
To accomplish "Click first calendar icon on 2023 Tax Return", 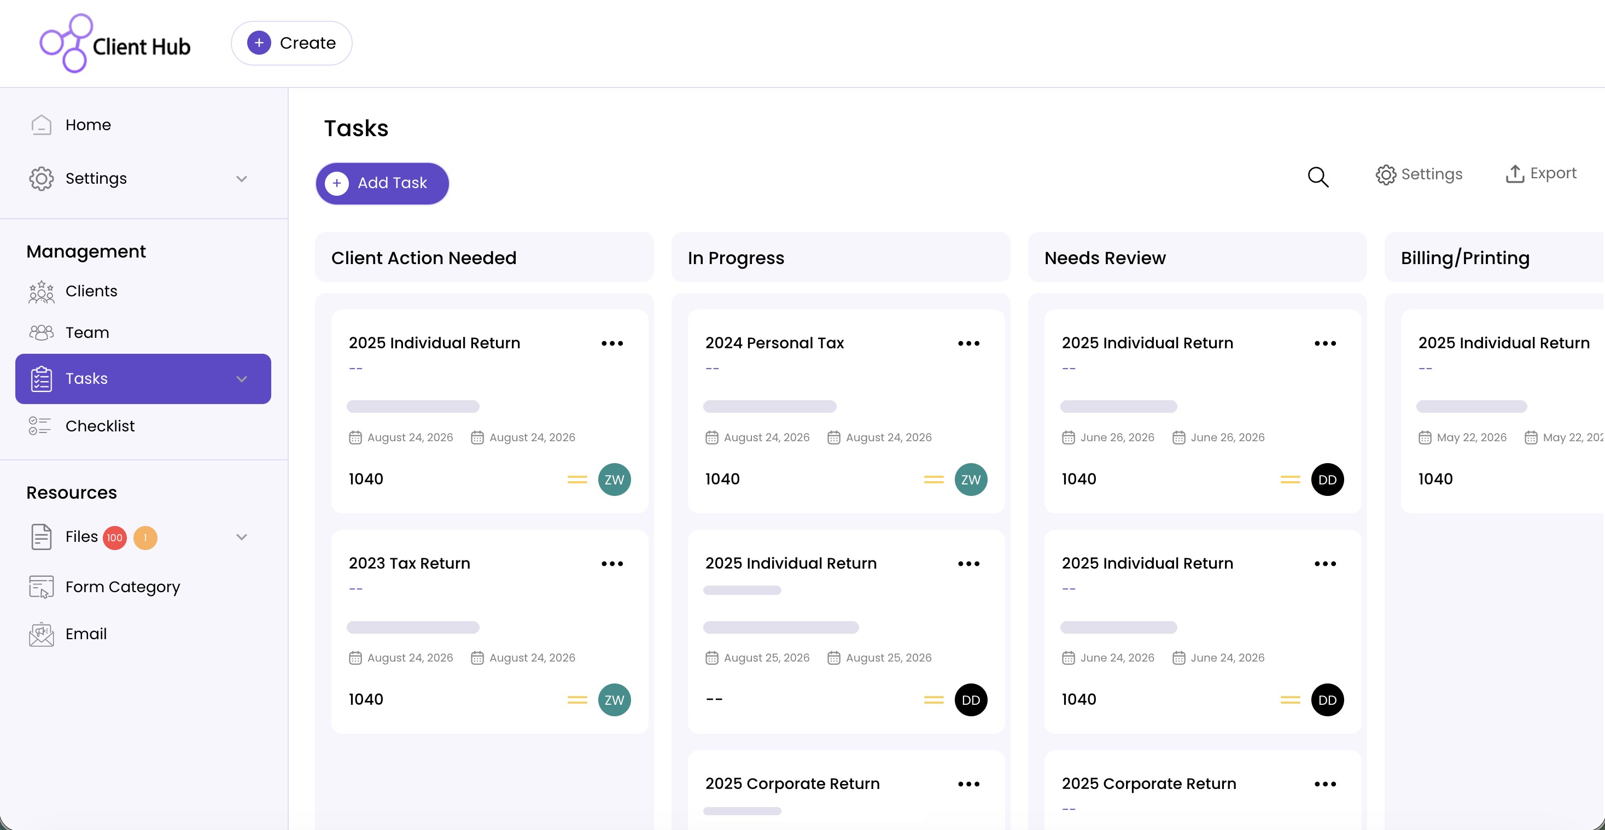I will coord(355,658).
